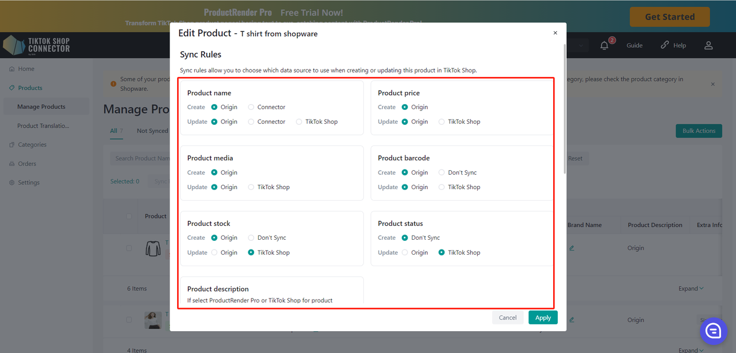Set Product price Update to TikTok Shop

pos(442,122)
